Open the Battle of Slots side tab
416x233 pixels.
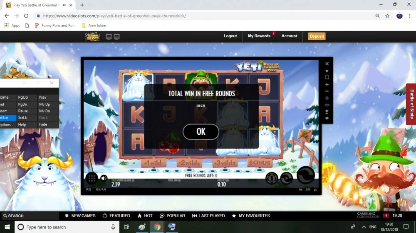point(411,104)
